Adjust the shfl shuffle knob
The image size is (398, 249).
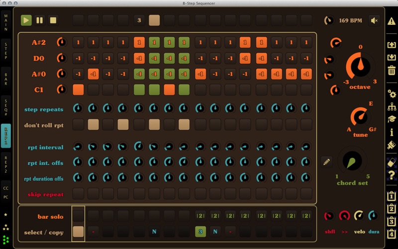pos(329,216)
